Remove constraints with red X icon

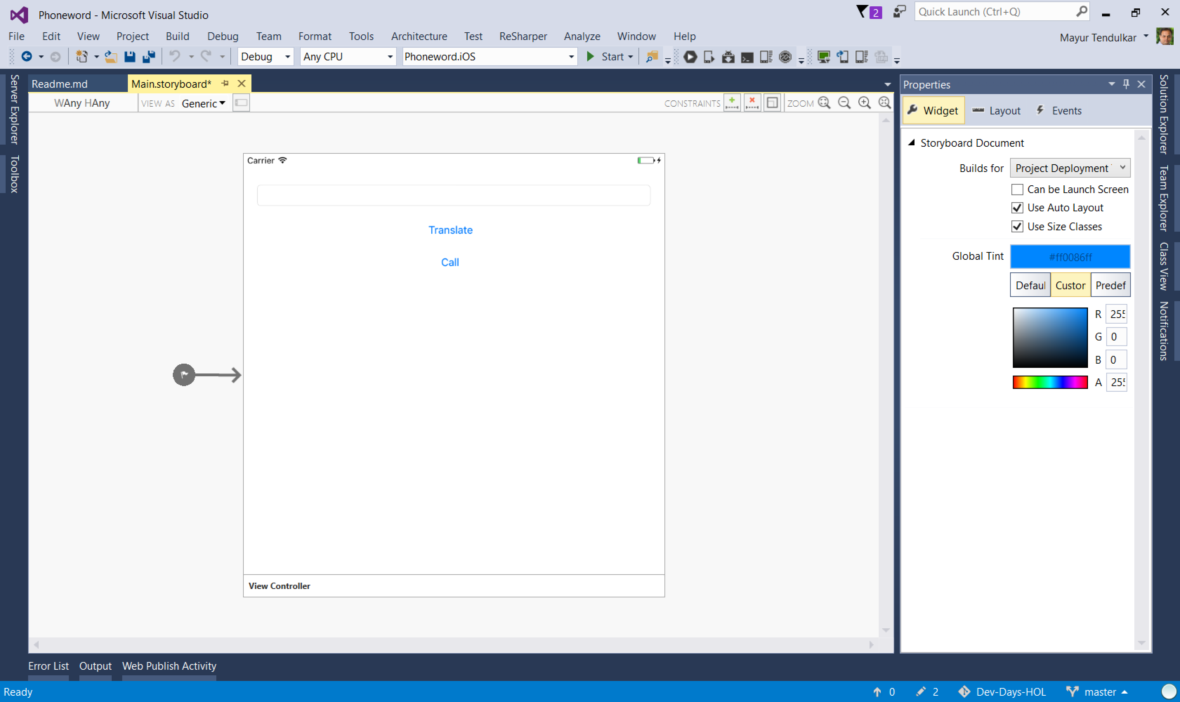tap(752, 102)
